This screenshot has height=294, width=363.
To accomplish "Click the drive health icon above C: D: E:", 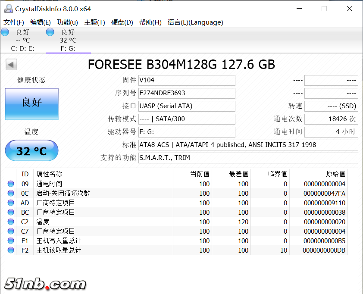I will tap(4, 32).
